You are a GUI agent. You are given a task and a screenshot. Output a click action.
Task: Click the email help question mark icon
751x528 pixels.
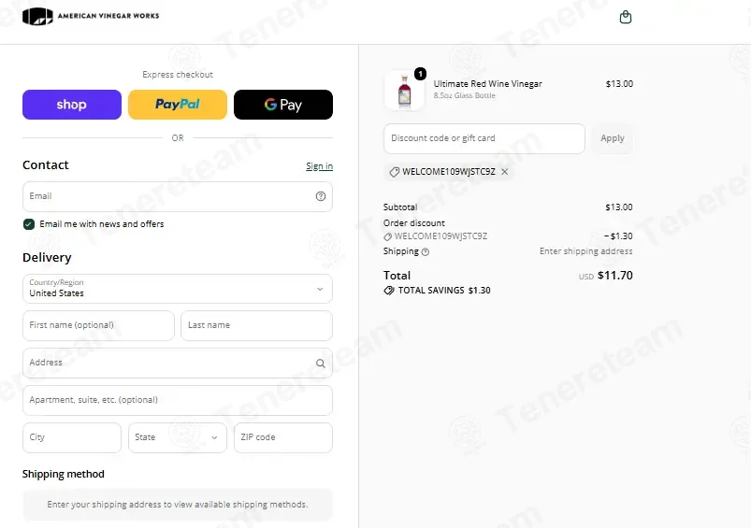(x=321, y=196)
